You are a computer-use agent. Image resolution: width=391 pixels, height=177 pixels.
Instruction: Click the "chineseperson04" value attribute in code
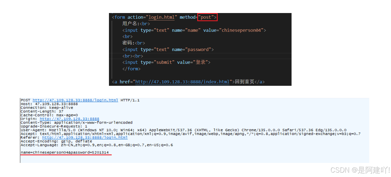pos(241,30)
